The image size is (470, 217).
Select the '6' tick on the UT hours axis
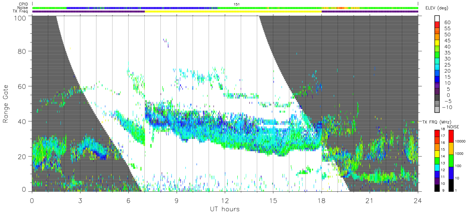pos(128,201)
